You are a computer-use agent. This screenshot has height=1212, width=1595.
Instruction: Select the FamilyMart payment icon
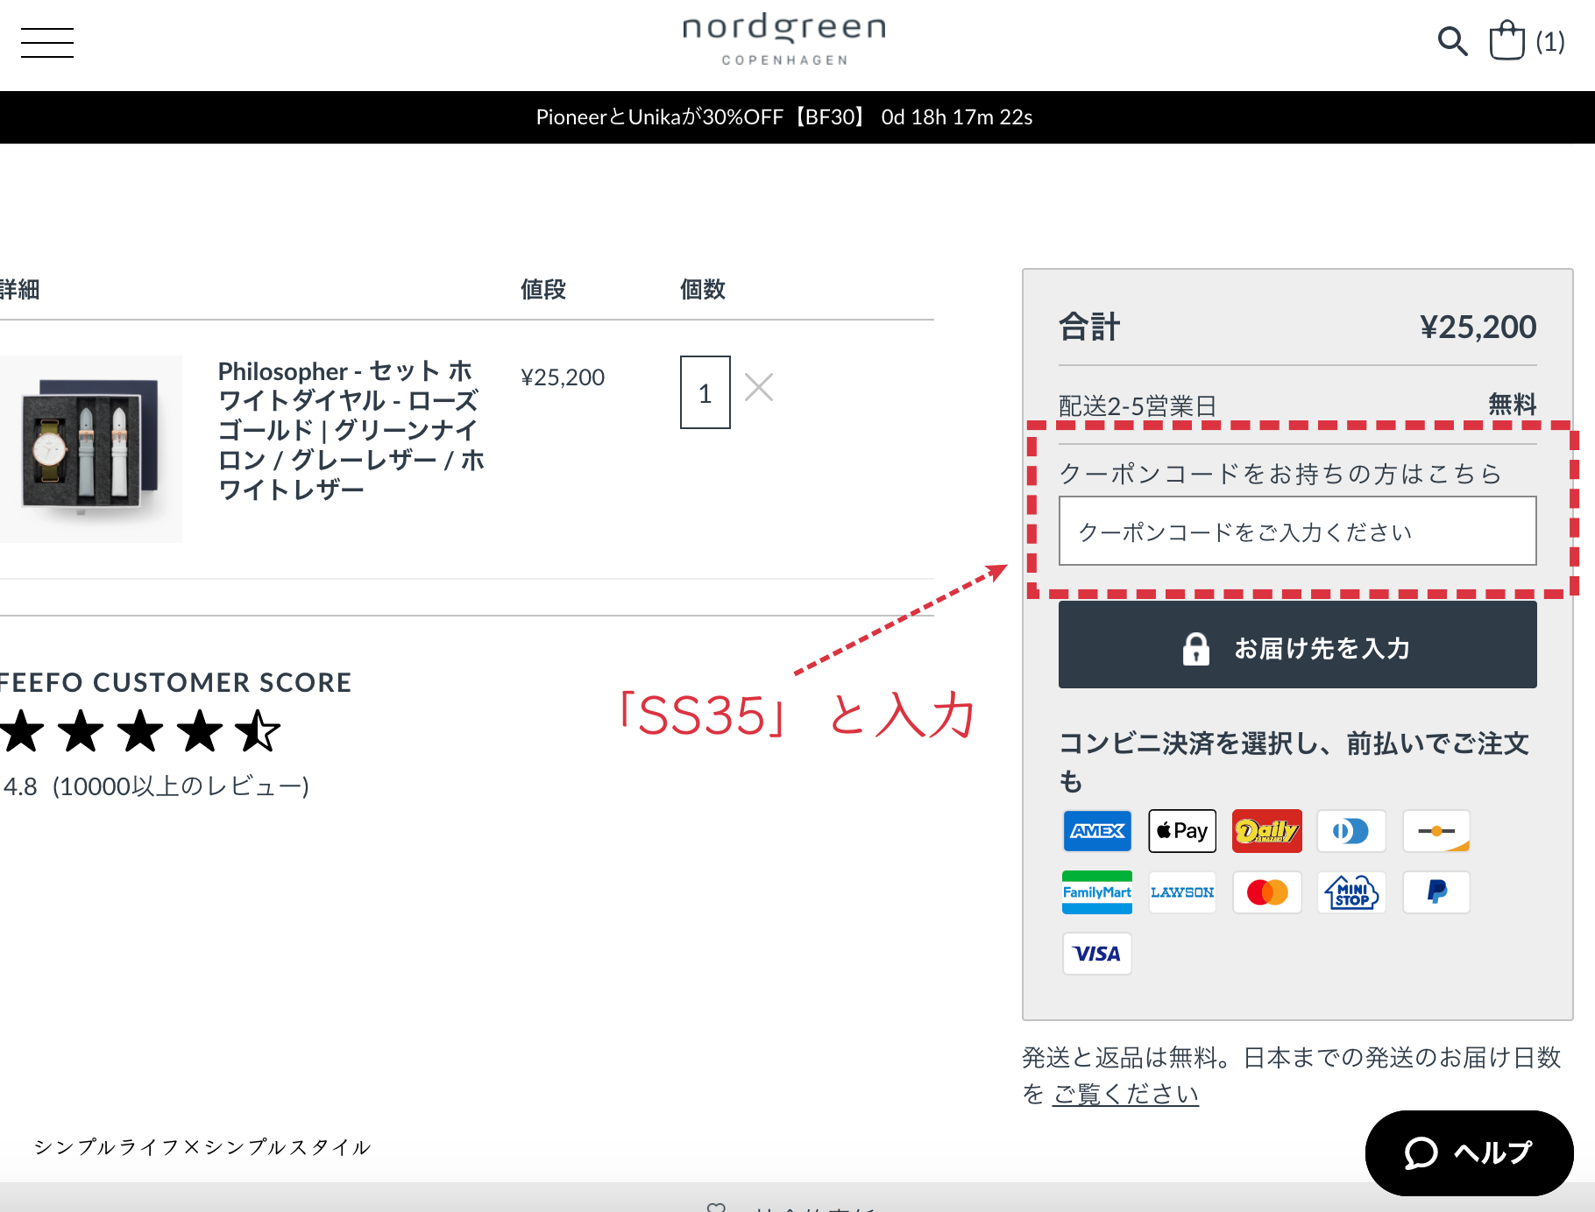tap(1097, 892)
